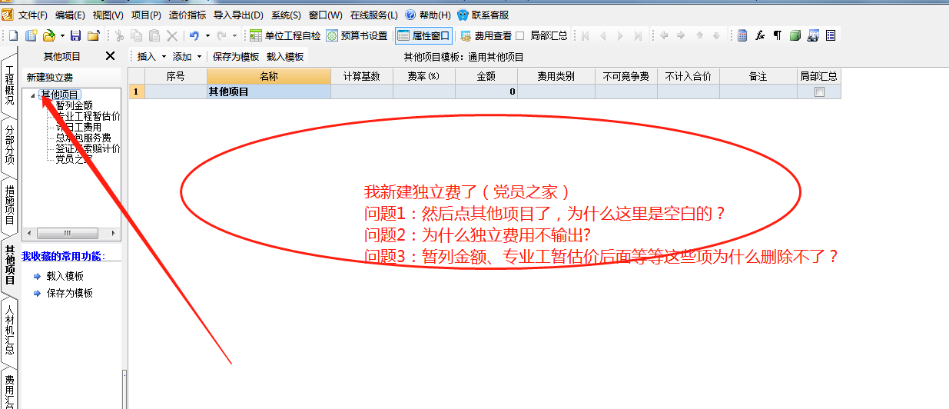
Task: Open the Undo history dropdown arrow
Action: (207, 35)
